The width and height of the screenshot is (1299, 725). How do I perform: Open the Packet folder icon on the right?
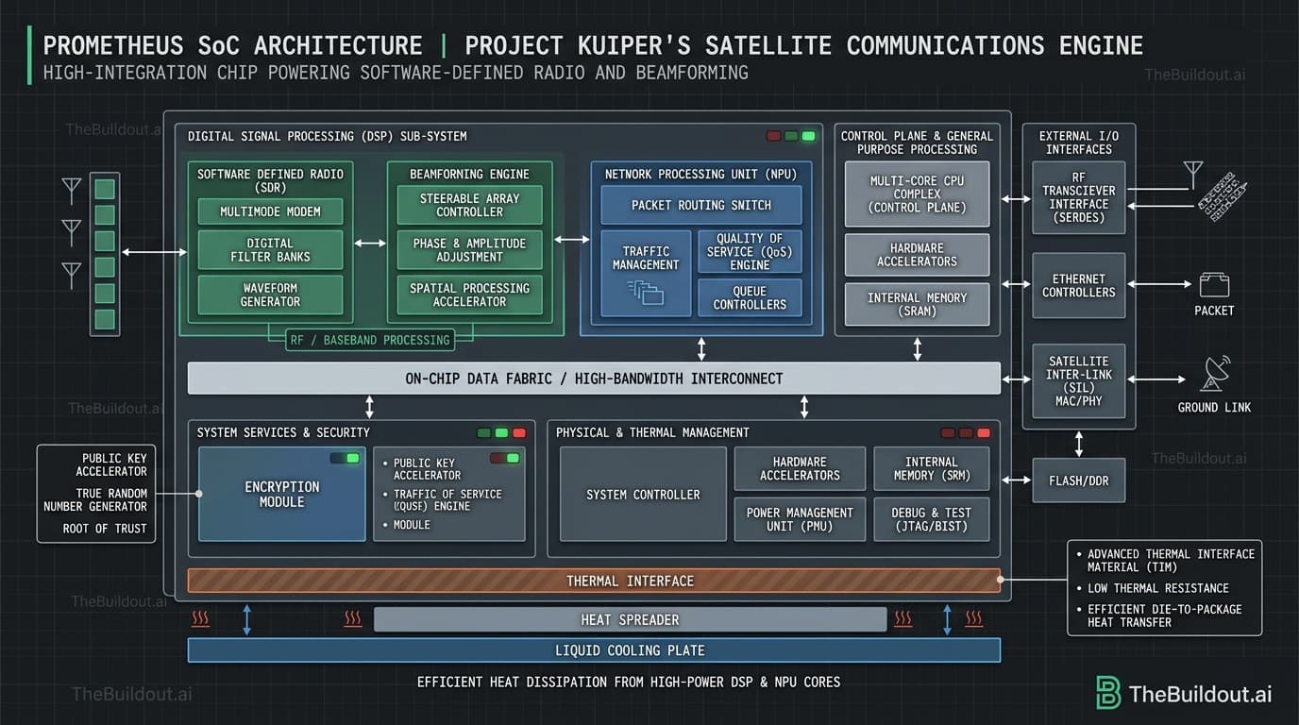(x=1214, y=285)
